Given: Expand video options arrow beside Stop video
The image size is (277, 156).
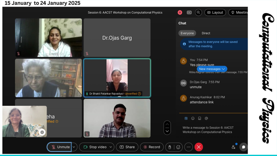Looking at the screenshot, I should coord(111,147).
